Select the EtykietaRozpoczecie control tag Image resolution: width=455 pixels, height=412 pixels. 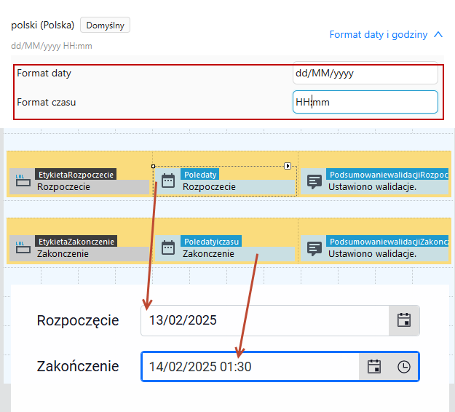(76, 175)
